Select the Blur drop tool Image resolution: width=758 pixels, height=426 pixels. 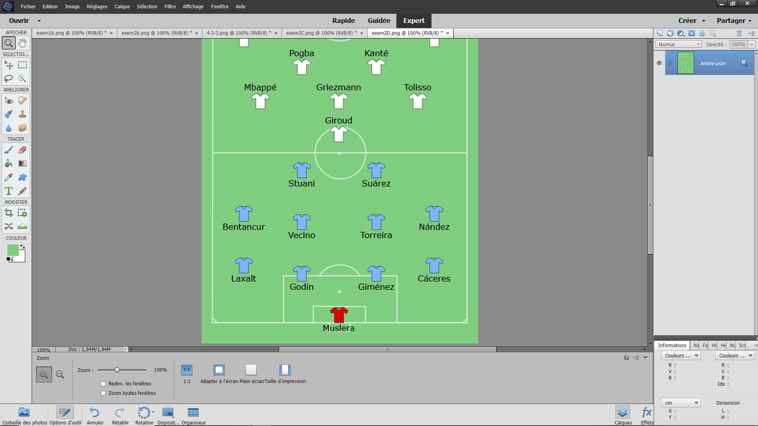[9, 128]
